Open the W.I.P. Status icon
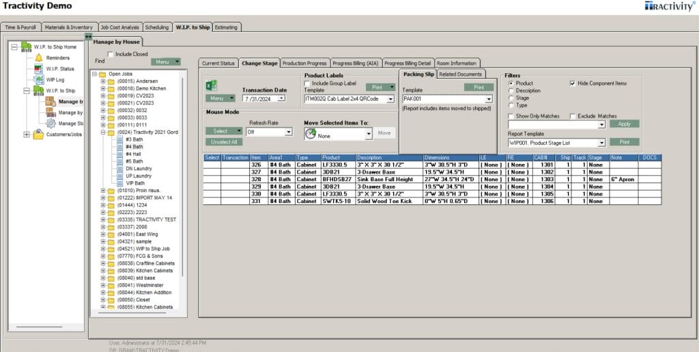The image size is (699, 352). pyautogui.click(x=39, y=69)
